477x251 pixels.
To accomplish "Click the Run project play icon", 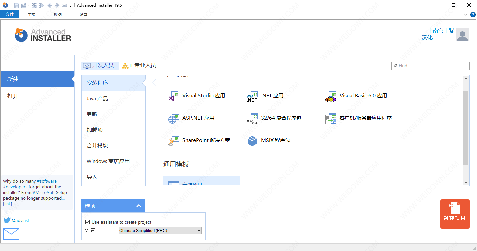I will 42,5.
